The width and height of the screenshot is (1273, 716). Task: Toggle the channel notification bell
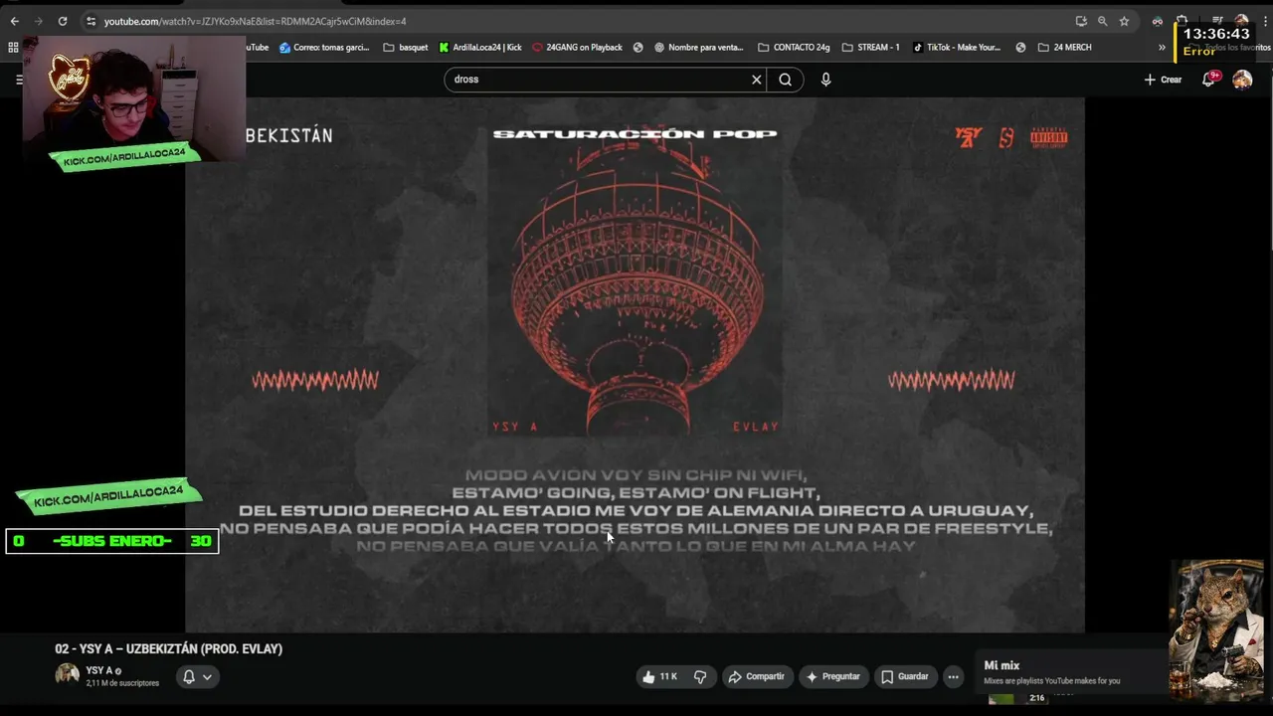tap(188, 676)
